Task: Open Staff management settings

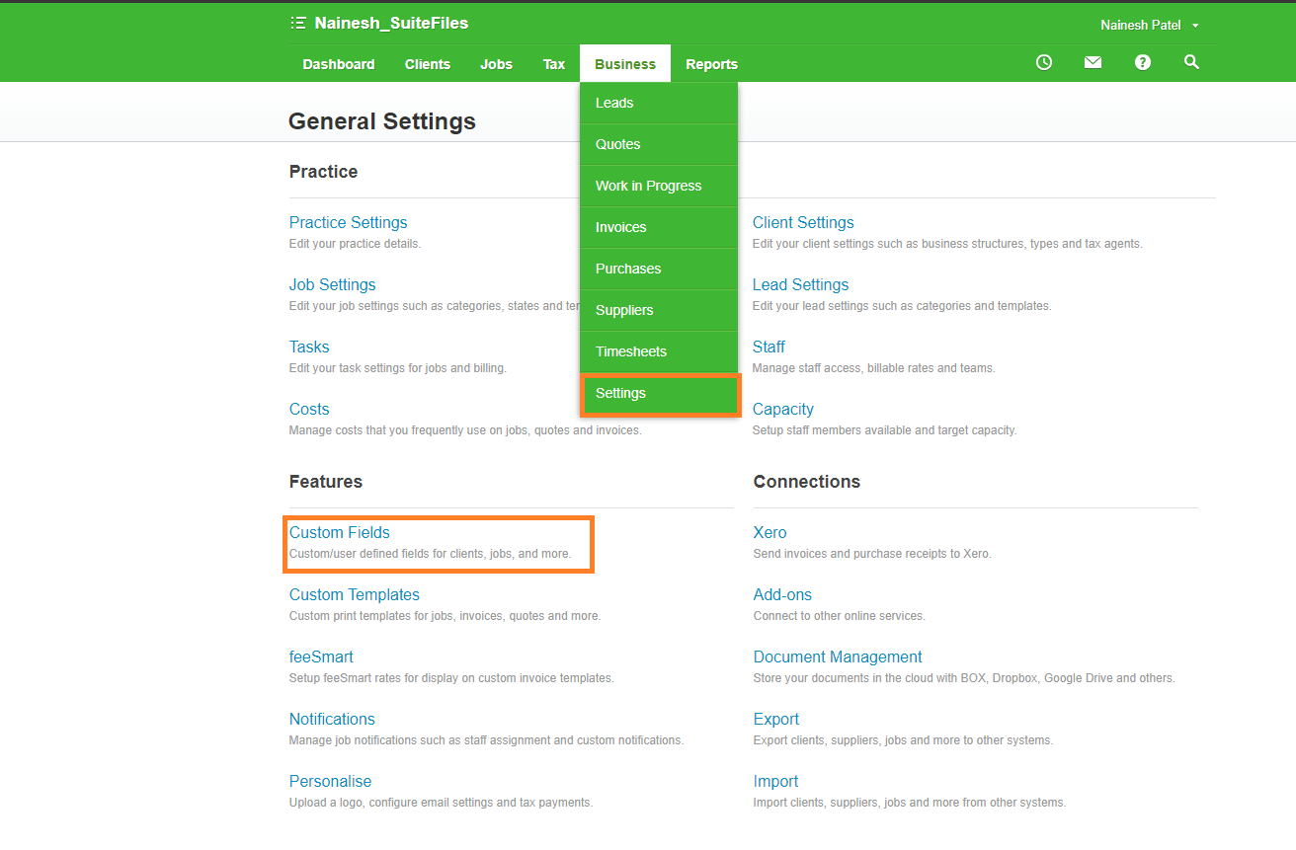Action: [769, 347]
